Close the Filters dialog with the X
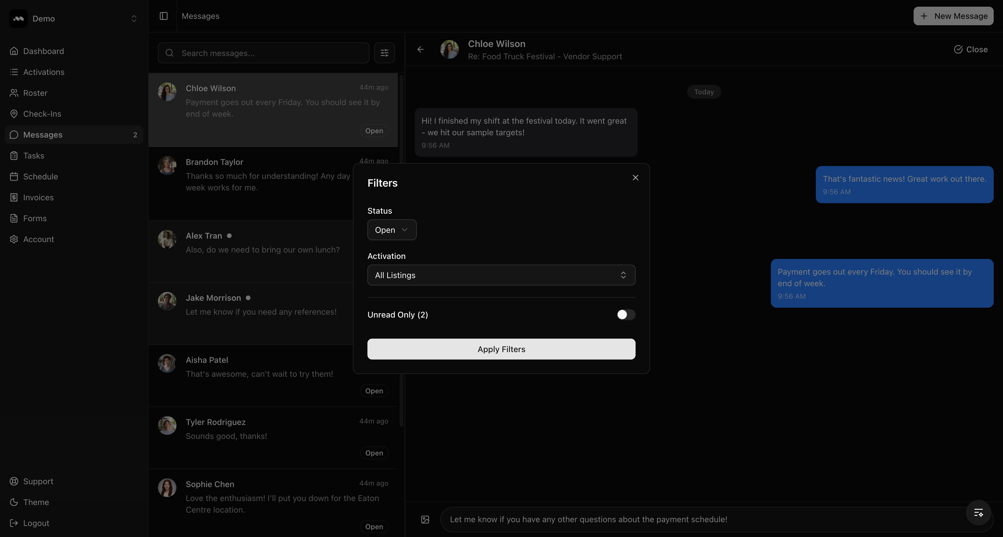The height and width of the screenshot is (537, 1003). click(636, 178)
